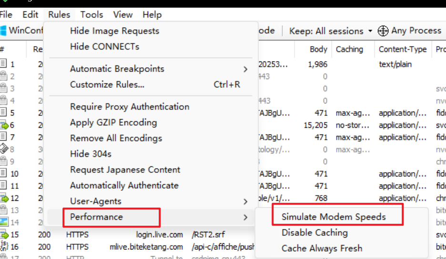Click URL /RST2.srf
Viewport: 446px width, 259px height.
pyautogui.click(x=208, y=235)
